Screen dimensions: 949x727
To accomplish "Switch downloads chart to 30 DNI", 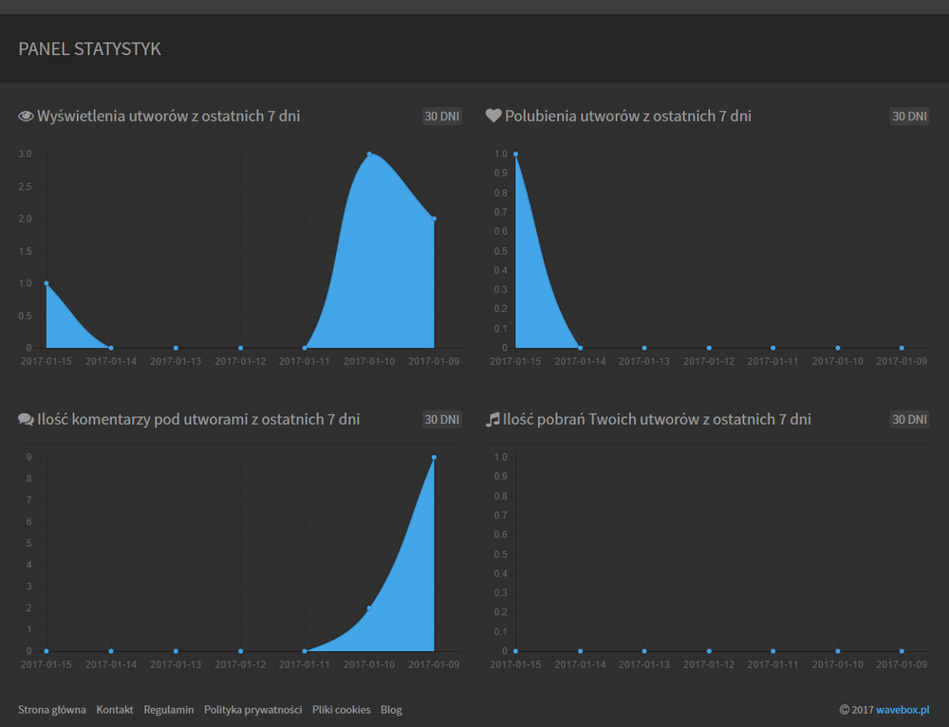I will pyautogui.click(x=909, y=420).
